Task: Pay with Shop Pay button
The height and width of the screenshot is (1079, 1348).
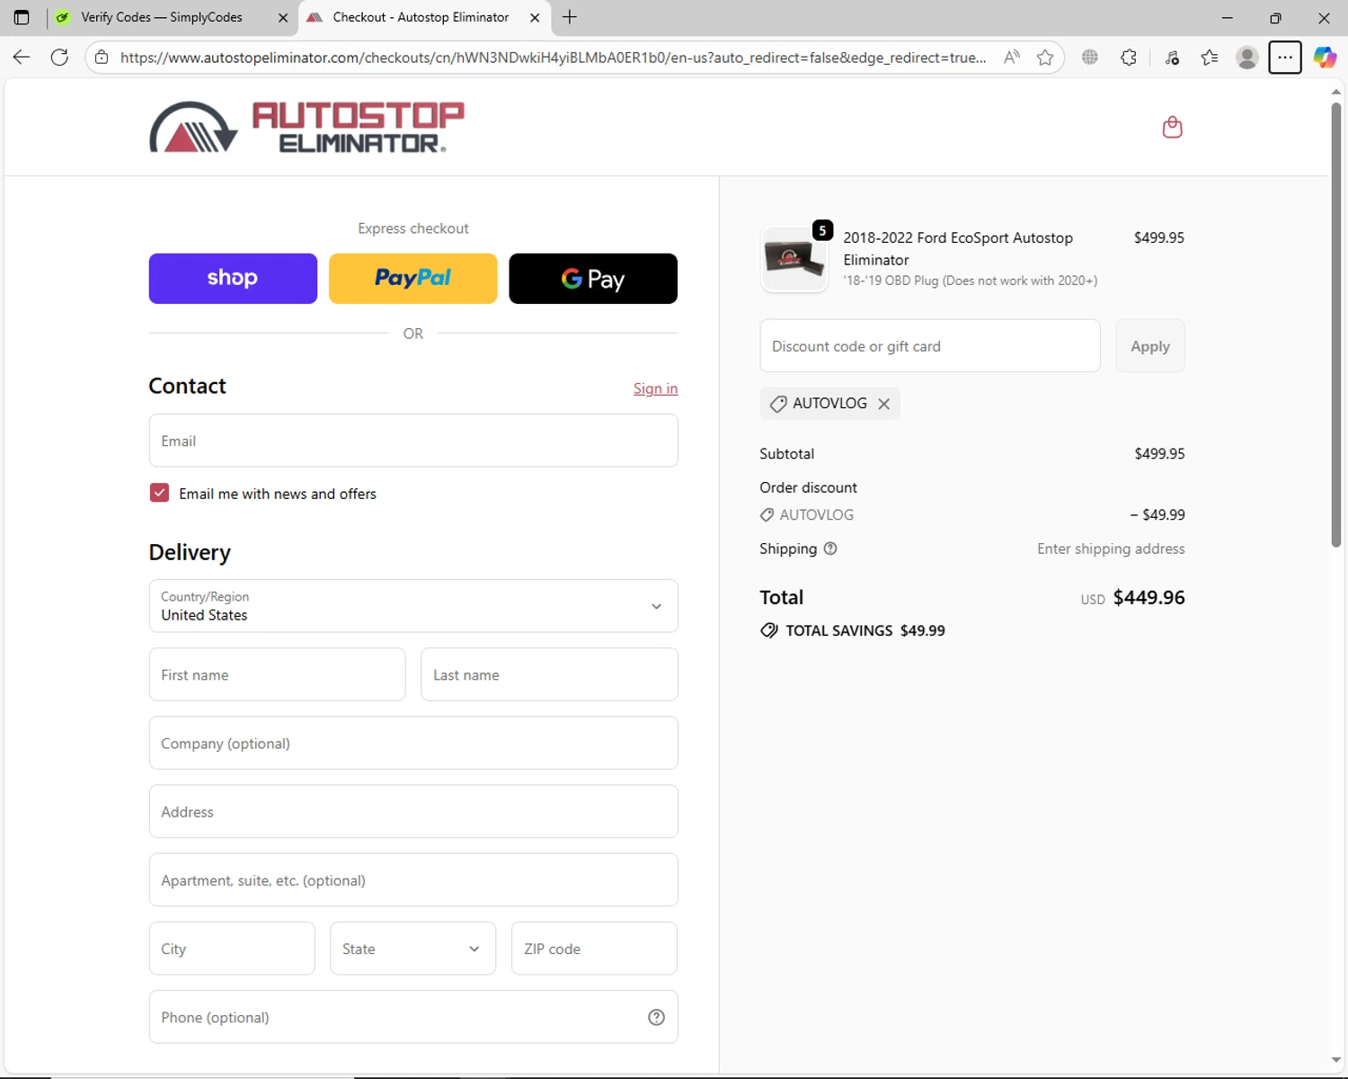Action: click(233, 279)
